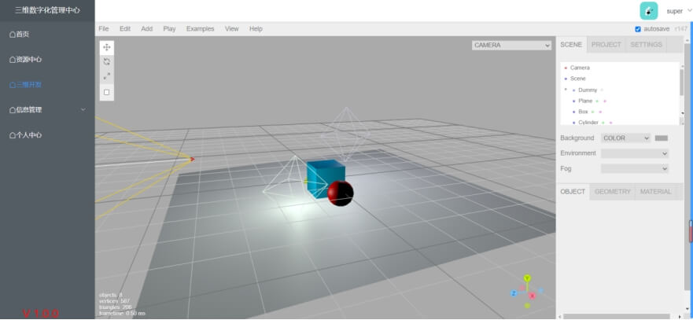Screen dimensions: 693x320
Task: Click the red X axis gizmo
Action: point(532,296)
